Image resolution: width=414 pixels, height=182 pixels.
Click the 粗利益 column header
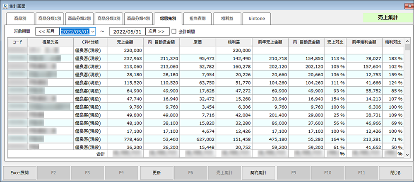pos(234,42)
